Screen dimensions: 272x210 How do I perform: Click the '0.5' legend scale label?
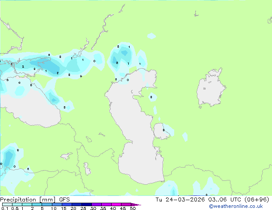pyautogui.click(x=15, y=208)
